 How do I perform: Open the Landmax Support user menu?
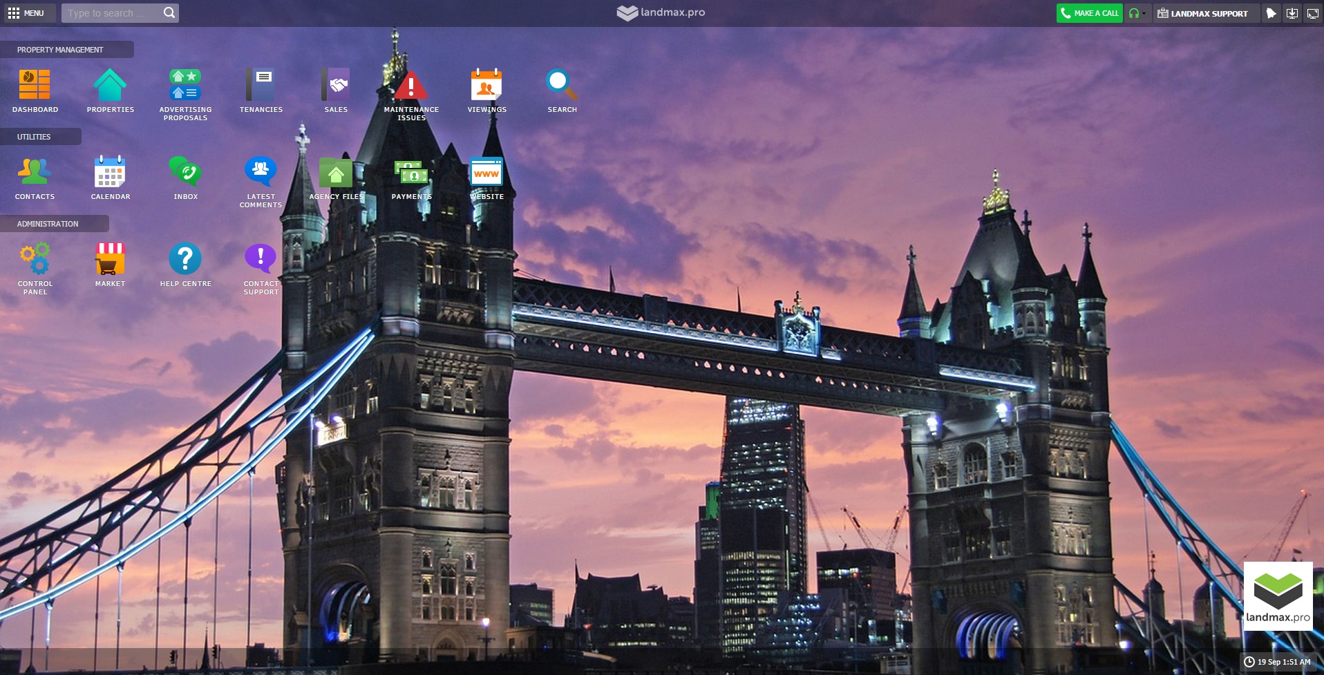(1203, 13)
